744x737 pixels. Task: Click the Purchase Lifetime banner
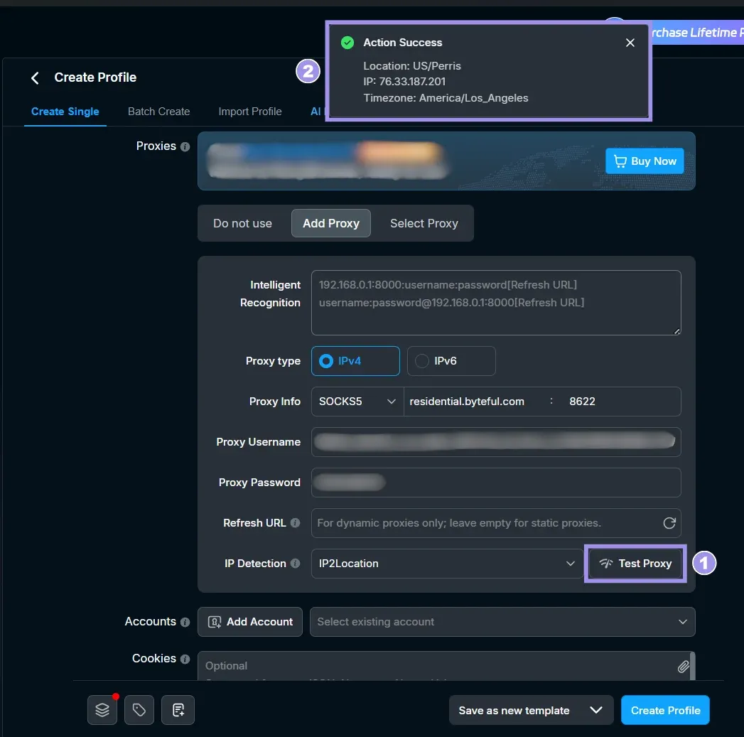pyautogui.click(x=696, y=32)
